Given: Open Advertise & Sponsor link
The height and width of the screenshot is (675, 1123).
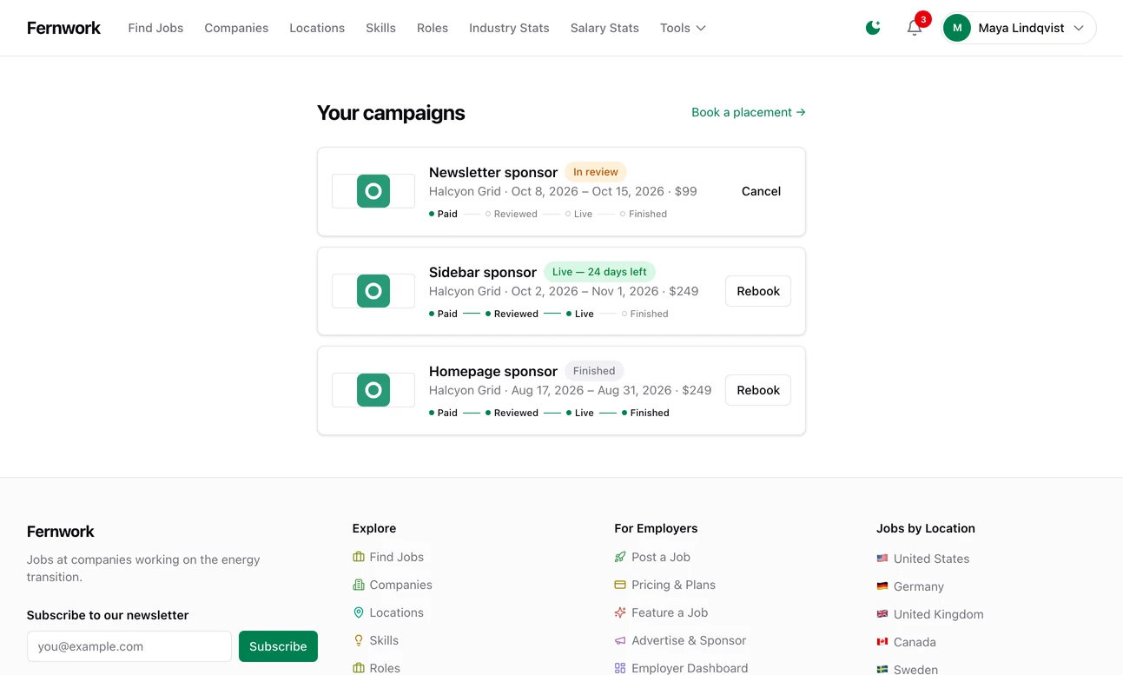Looking at the screenshot, I should click(689, 640).
